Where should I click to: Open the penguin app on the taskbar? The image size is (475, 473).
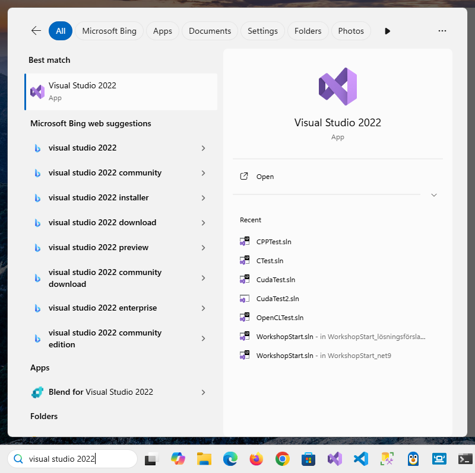coord(413,459)
